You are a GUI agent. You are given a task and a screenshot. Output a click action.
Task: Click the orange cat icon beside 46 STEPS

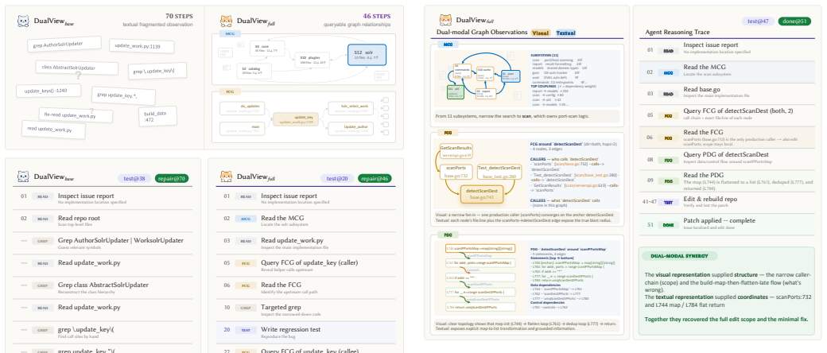tap(226, 21)
